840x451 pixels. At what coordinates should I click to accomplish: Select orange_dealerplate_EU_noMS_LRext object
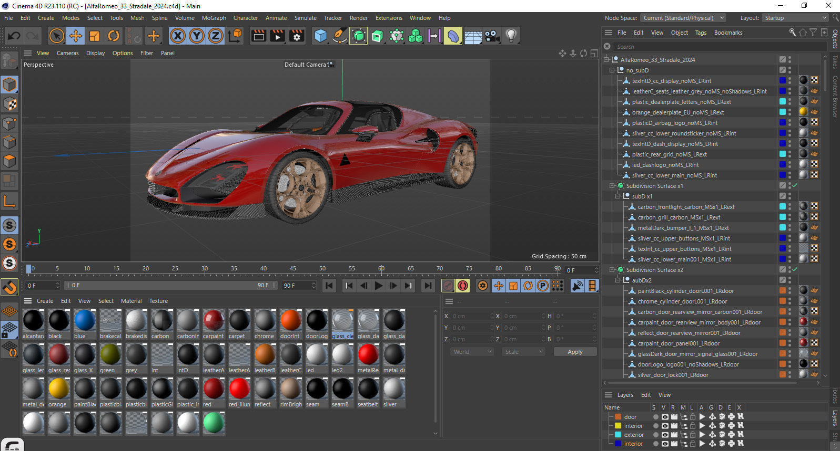click(x=677, y=112)
